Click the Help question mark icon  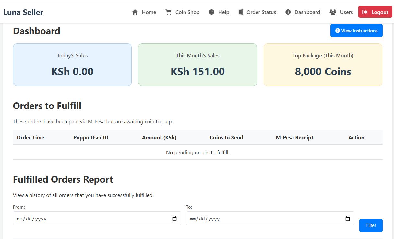coord(211,12)
